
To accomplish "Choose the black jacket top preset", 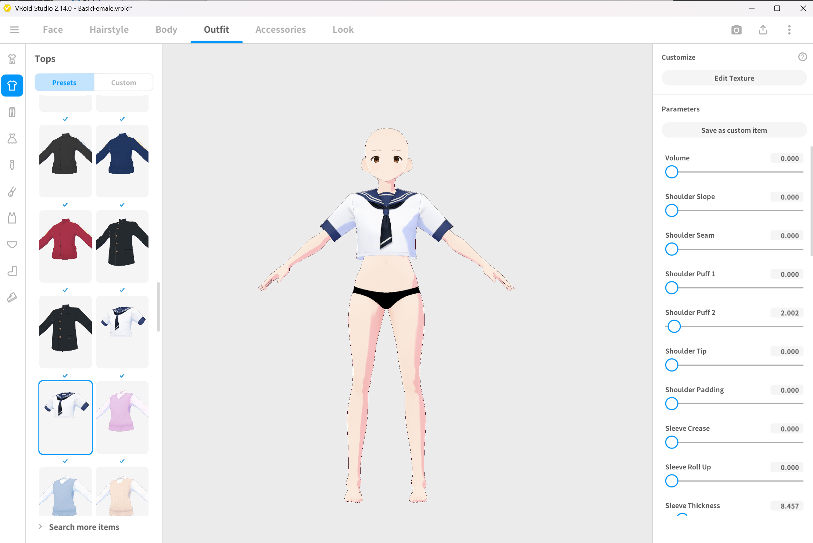I will tap(65, 161).
